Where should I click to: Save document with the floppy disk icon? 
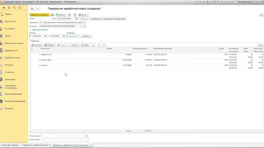[52, 15]
